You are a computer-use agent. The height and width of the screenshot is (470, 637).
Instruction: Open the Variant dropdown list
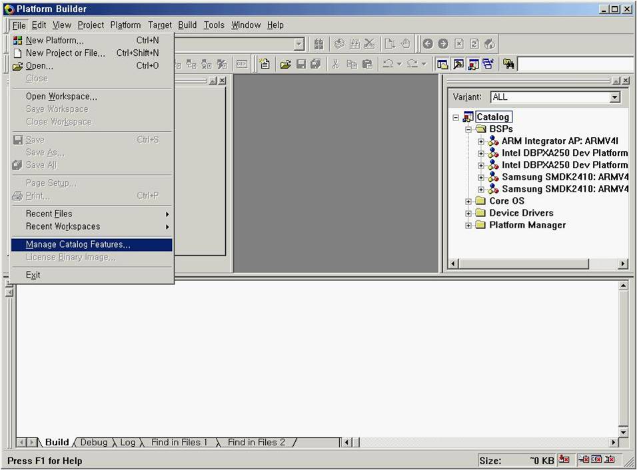pos(614,97)
